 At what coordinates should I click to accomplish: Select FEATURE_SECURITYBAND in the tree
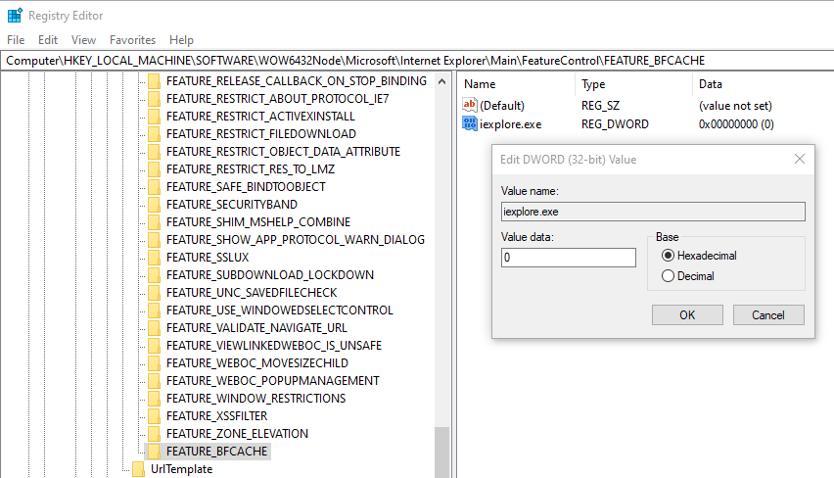(231, 205)
